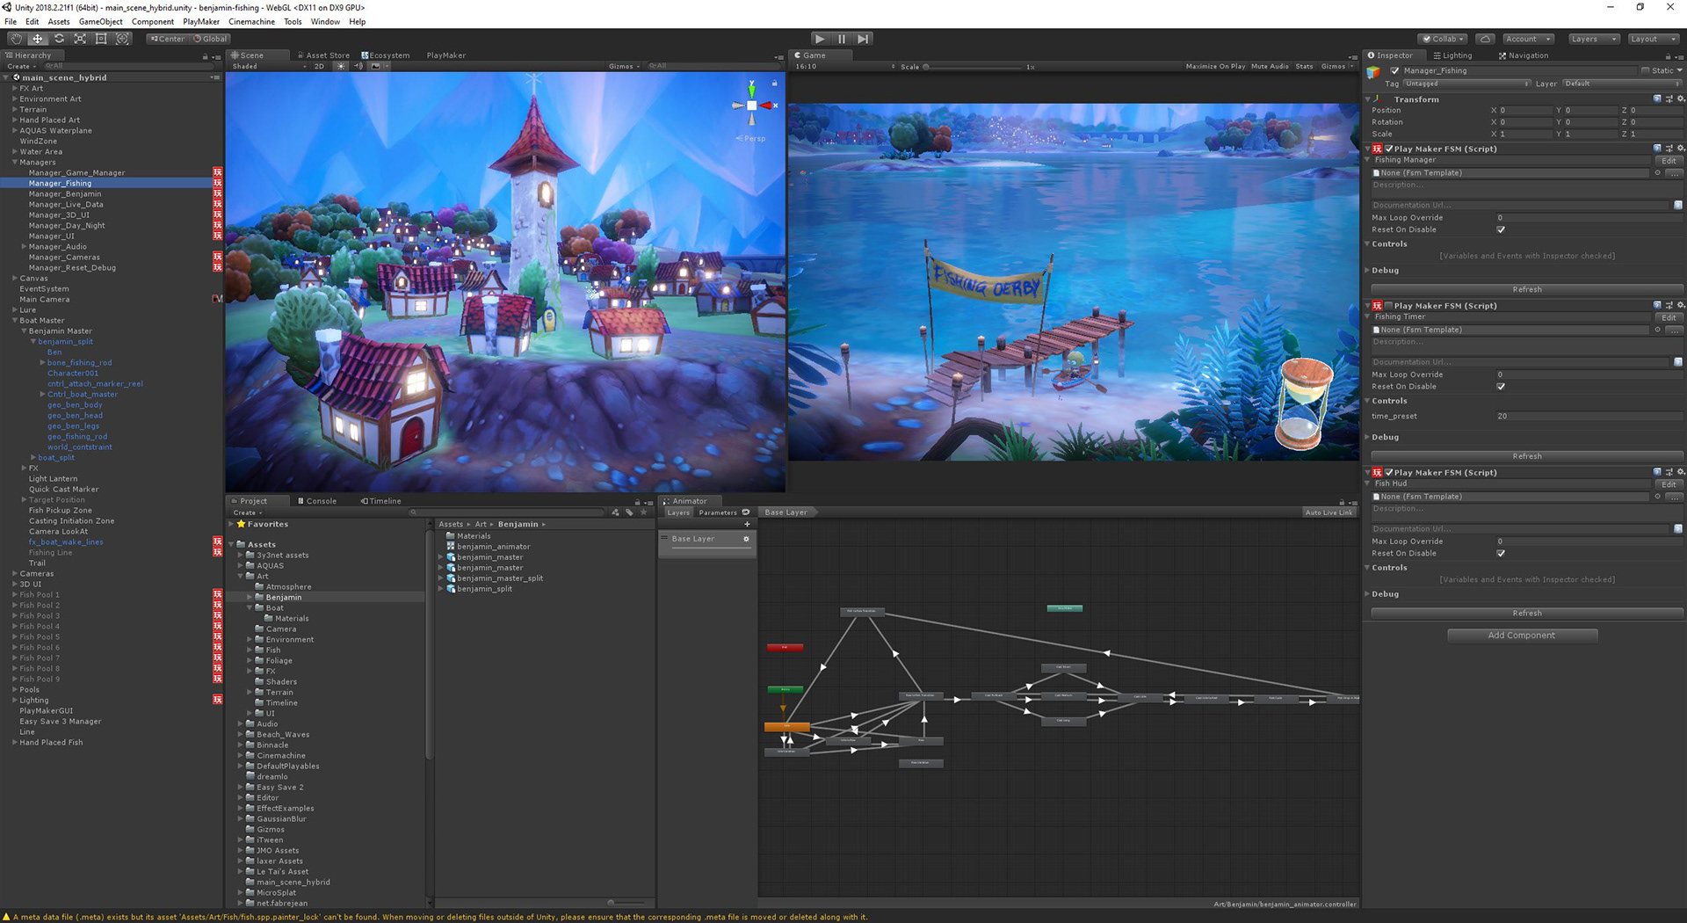1687x923 pixels.
Task: Toggle Reset On Disable for Fishing Manager
Action: [1501, 229]
